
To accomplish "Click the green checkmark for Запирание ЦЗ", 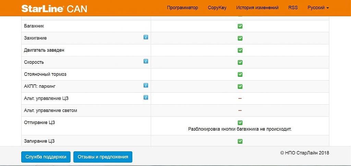I will (x=240, y=141).
